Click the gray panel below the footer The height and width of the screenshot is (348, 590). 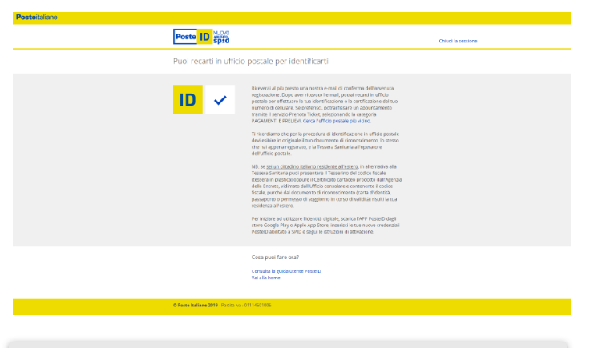pyautogui.click(x=289, y=343)
